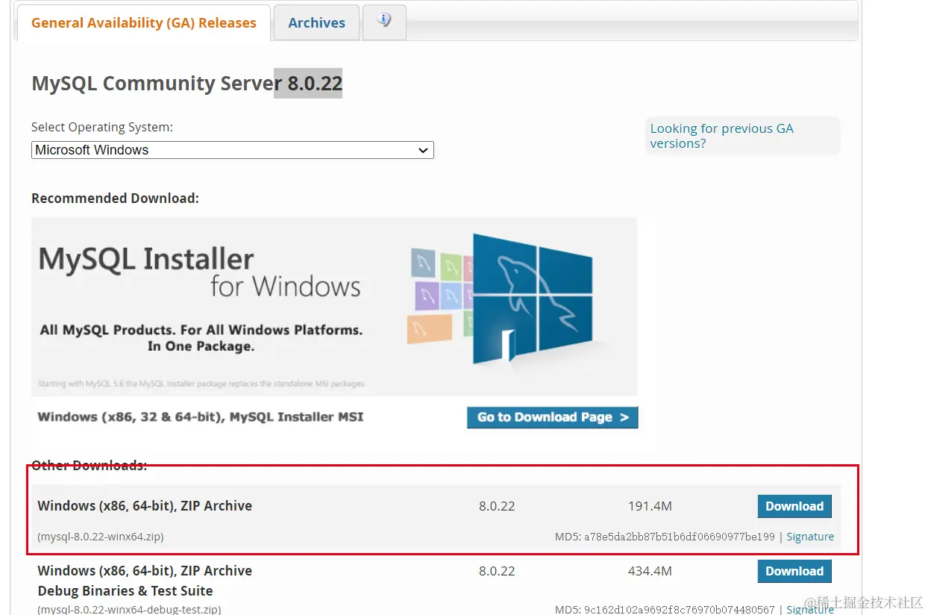This screenshot has width=928, height=615.
Task: Click the file name (mysql-8.0.22-winx64.zip)
Action: coord(101,537)
